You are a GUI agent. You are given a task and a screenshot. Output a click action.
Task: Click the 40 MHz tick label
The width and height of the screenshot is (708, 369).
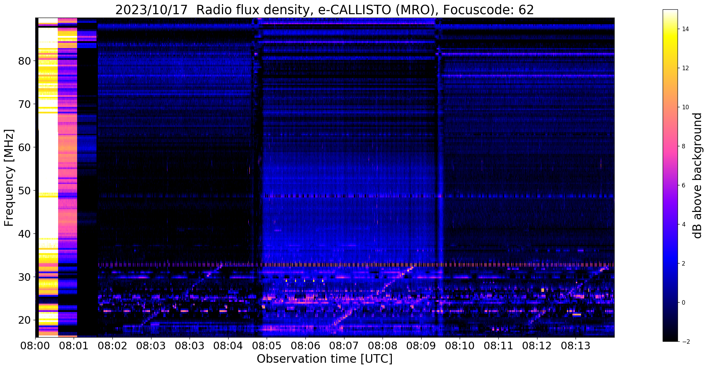(25, 234)
